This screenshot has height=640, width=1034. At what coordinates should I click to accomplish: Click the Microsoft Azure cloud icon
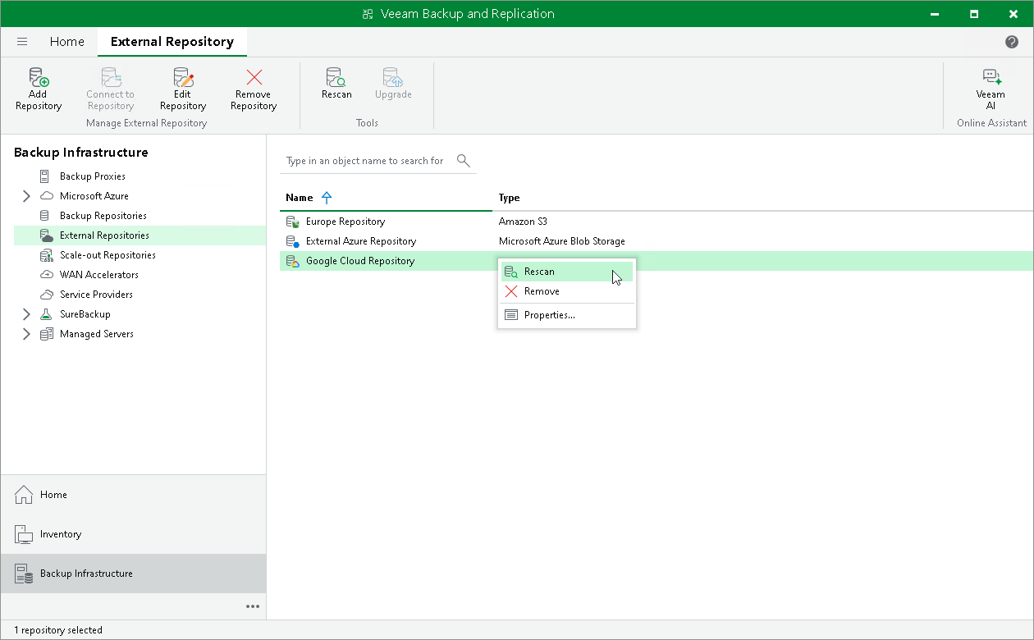pyautogui.click(x=46, y=196)
